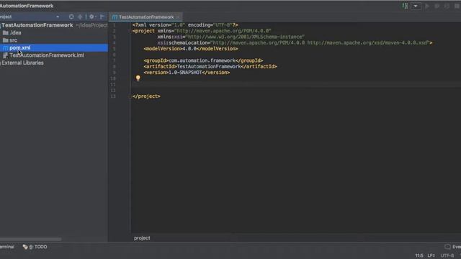Click UTF-8 encoding in status bar
This screenshot has width=461, height=259.
click(447, 256)
